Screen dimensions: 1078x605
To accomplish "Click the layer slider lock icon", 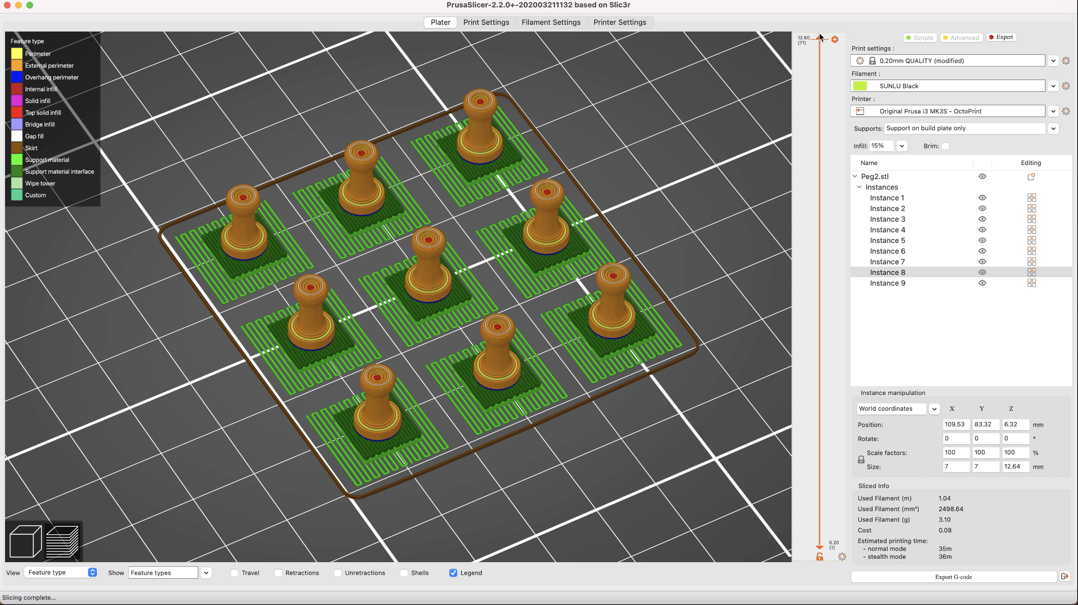I will tap(819, 556).
